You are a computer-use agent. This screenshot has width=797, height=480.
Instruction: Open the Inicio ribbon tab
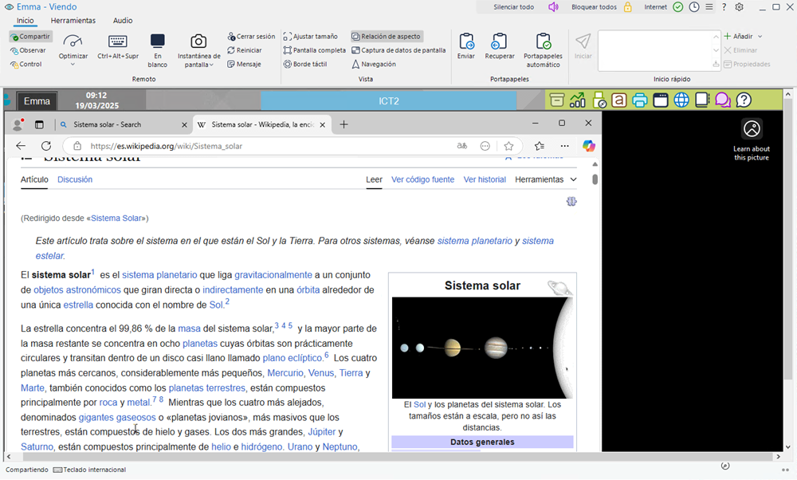click(25, 21)
